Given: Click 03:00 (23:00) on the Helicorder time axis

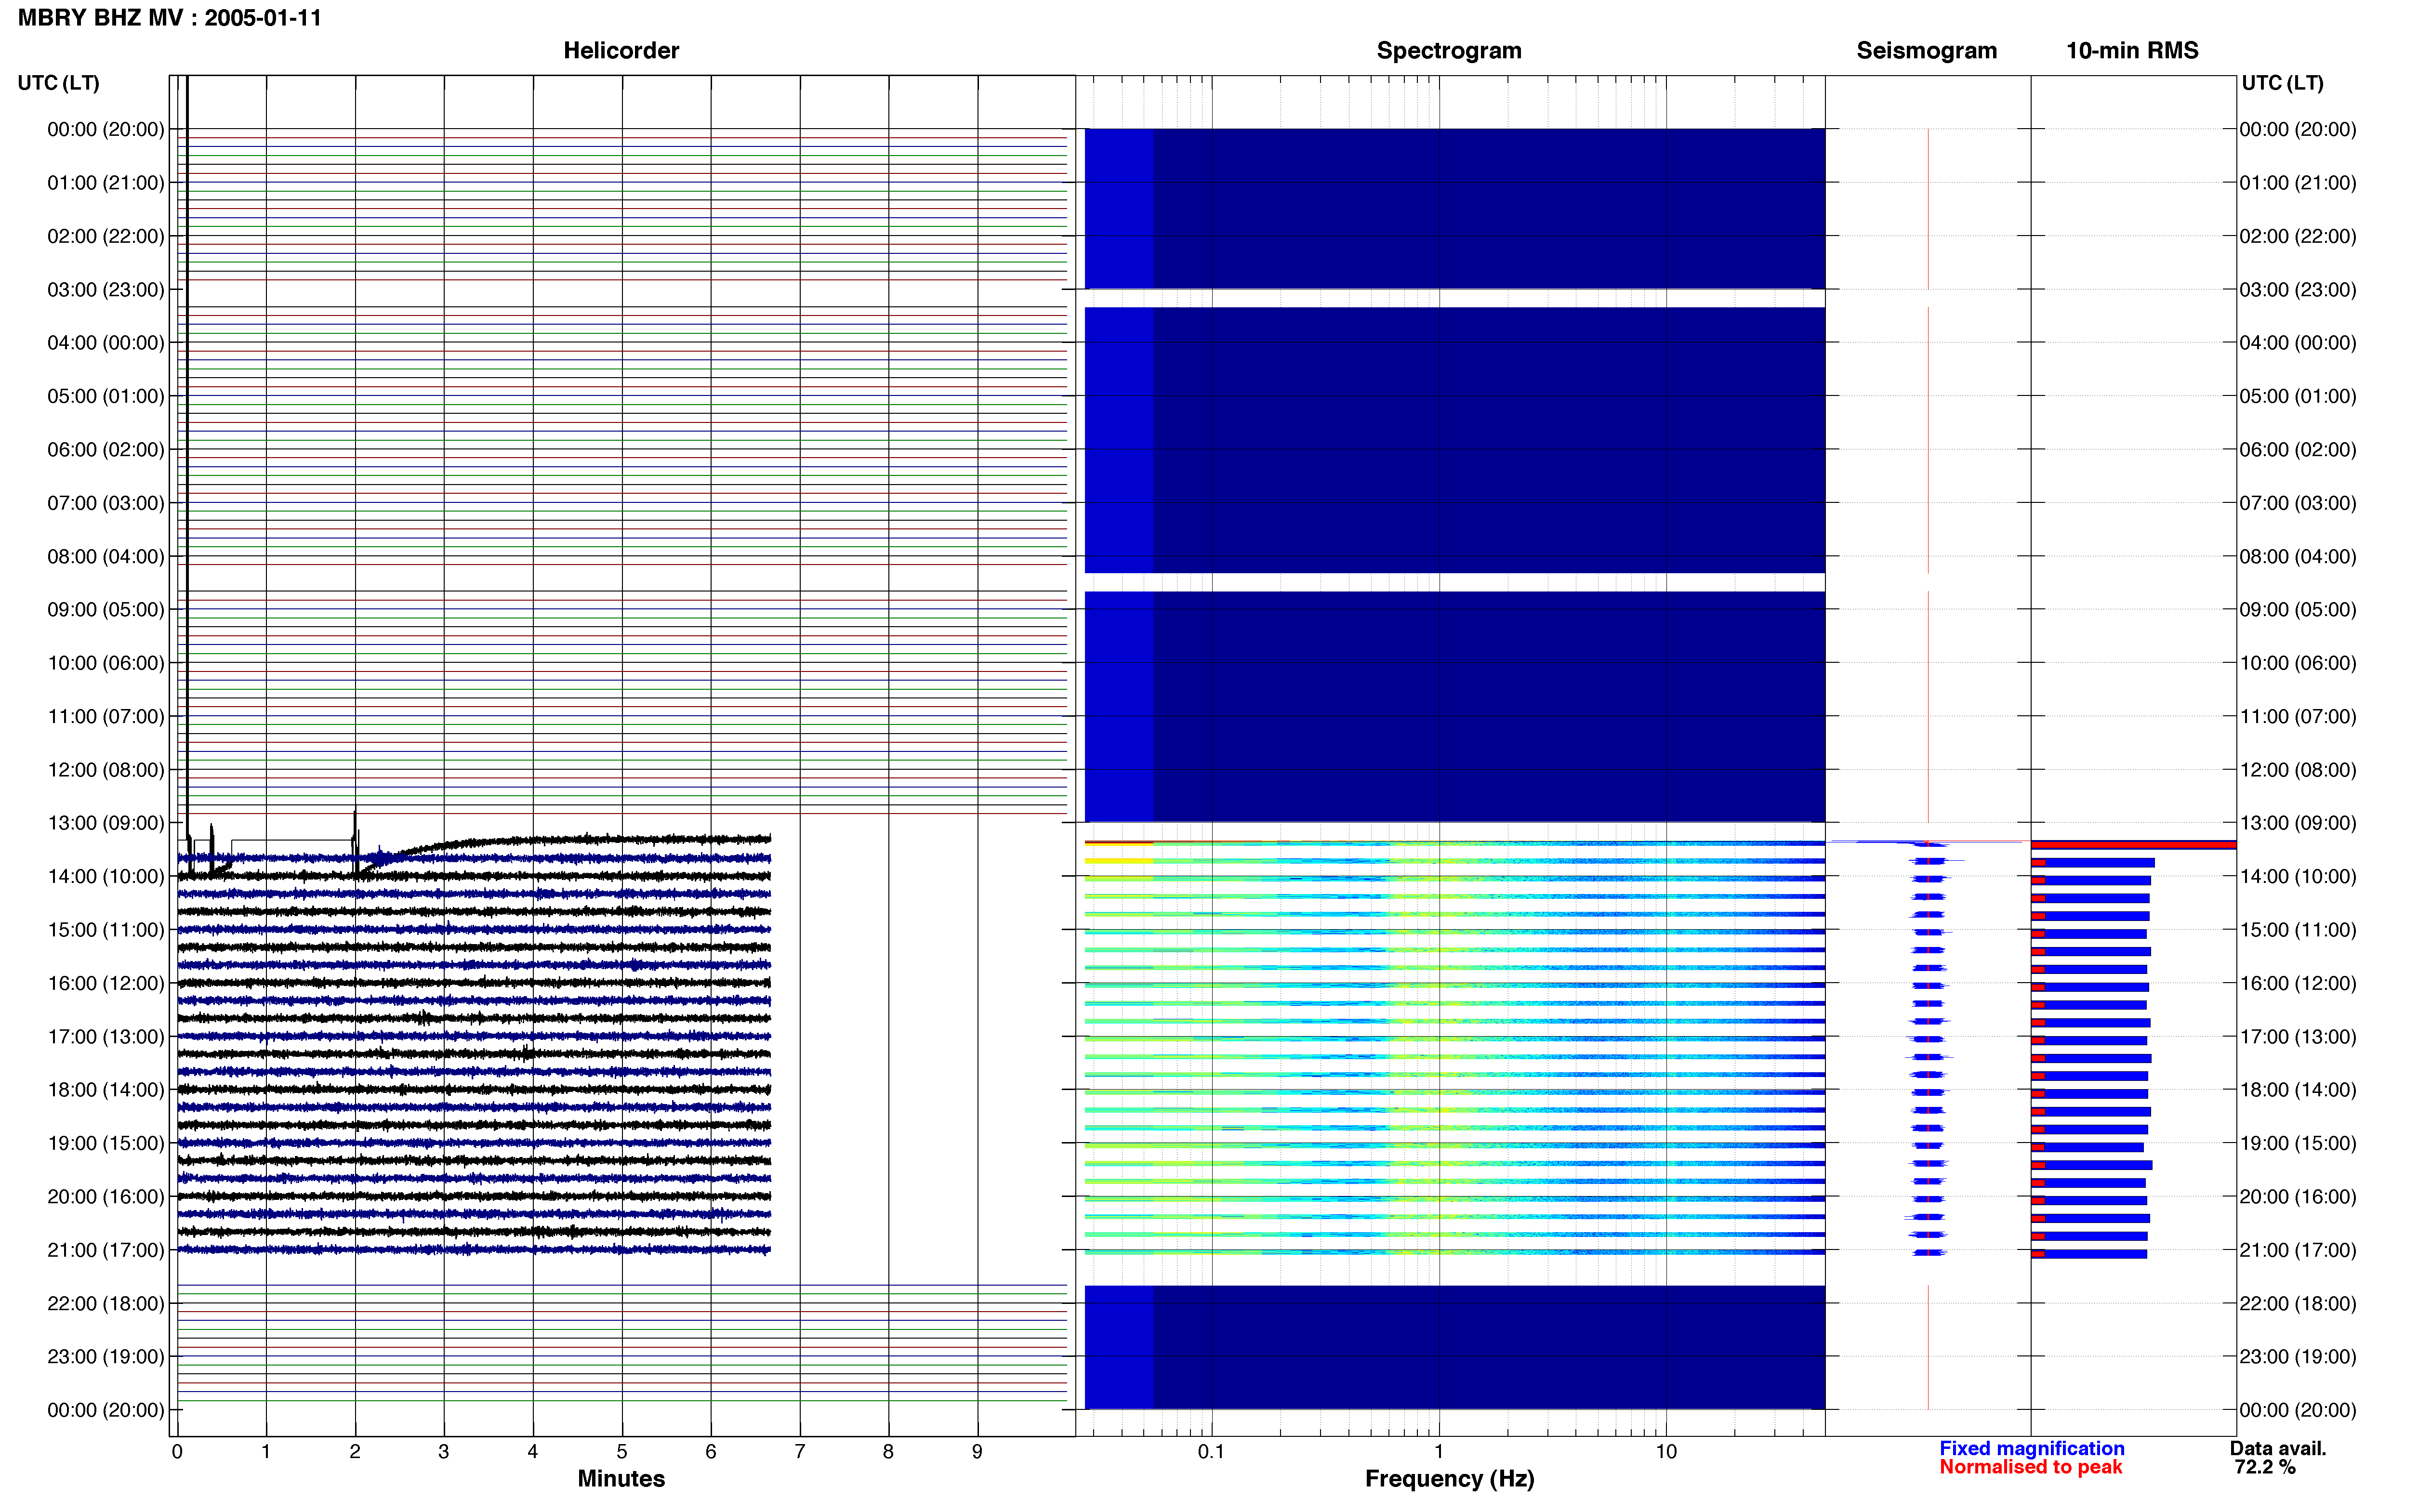Looking at the screenshot, I should [x=106, y=290].
